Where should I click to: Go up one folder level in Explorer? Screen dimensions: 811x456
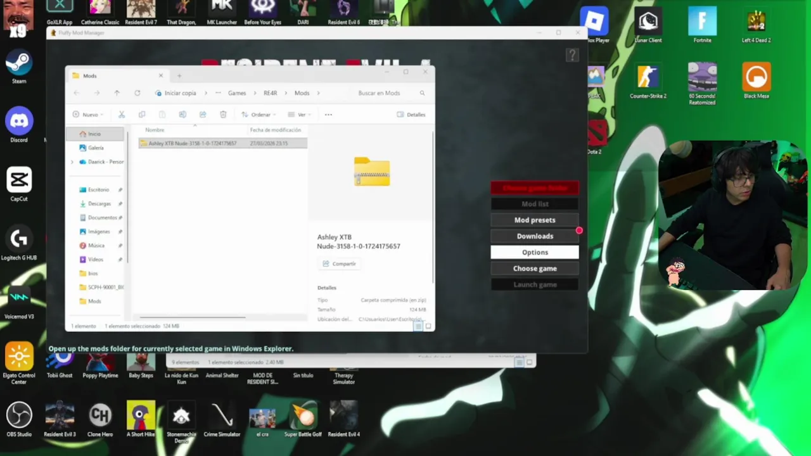click(117, 93)
